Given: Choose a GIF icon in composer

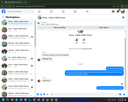Looking at the screenshot, I should point(47,94).
